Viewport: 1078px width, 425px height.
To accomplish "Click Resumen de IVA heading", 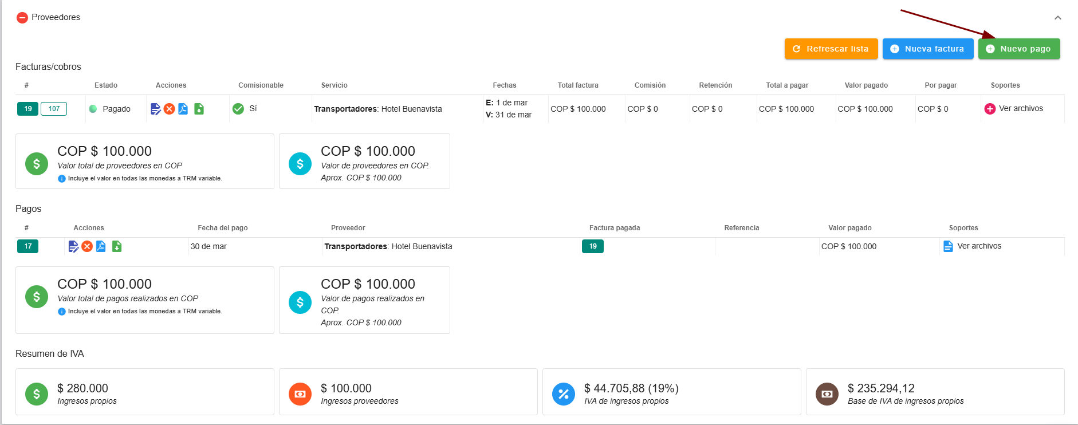I will [x=50, y=354].
